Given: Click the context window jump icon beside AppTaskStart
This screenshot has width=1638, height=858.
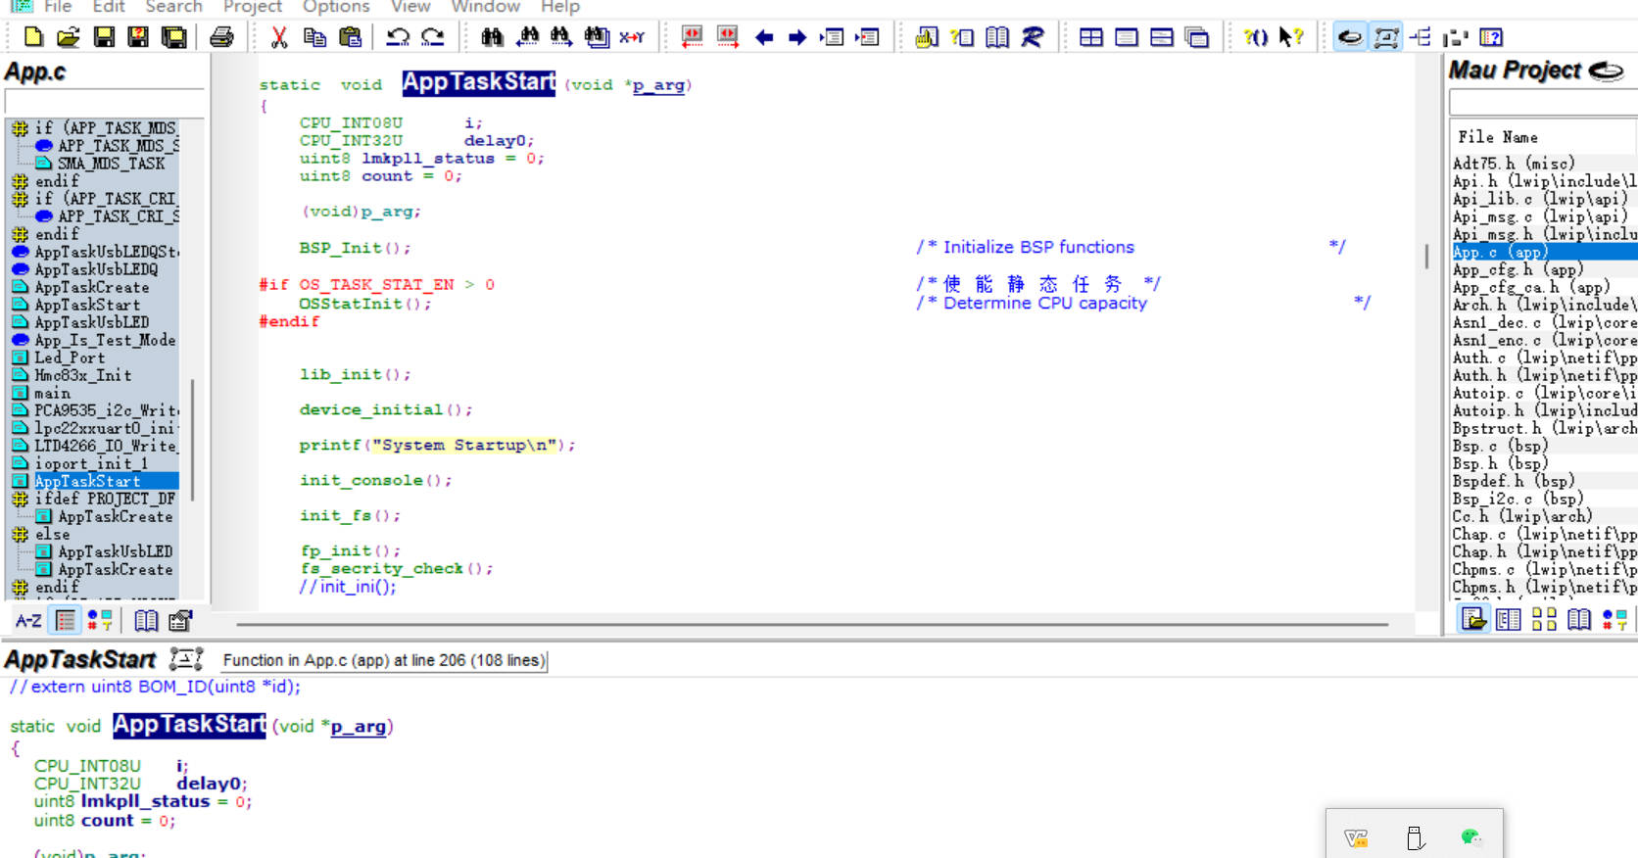Looking at the screenshot, I should (x=186, y=658).
